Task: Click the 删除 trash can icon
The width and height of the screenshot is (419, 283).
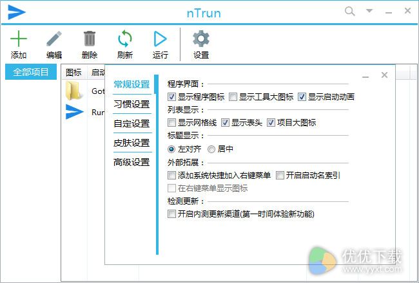Action: pos(89,39)
